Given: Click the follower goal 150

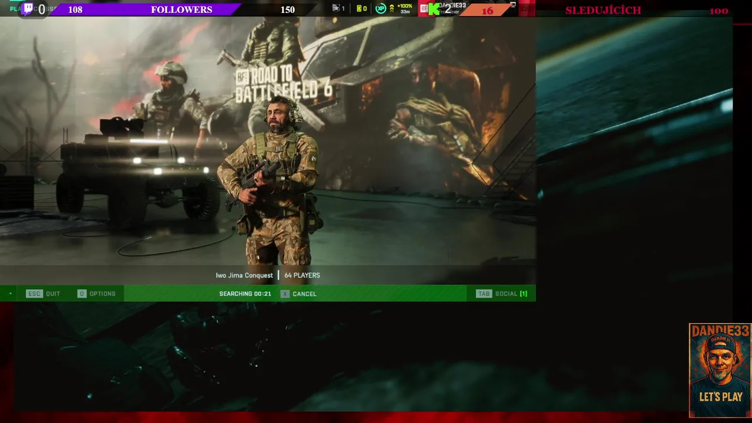Looking at the screenshot, I should (x=287, y=9).
